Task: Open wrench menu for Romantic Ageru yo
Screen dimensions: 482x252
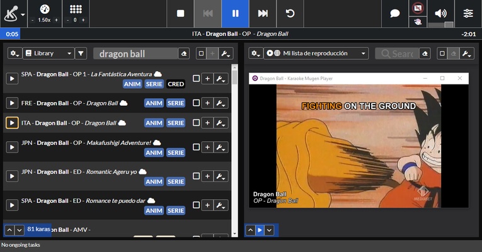Action: (221, 176)
